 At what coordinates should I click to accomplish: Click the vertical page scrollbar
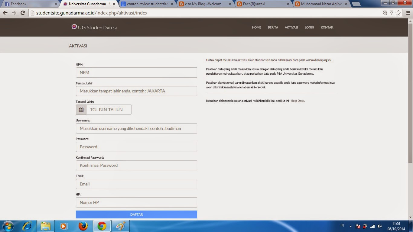[x=410, y=94]
